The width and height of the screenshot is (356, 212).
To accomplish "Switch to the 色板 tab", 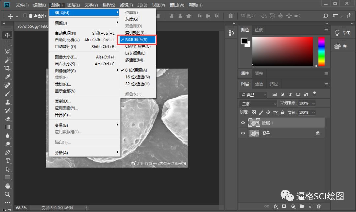I will (x=259, y=30).
